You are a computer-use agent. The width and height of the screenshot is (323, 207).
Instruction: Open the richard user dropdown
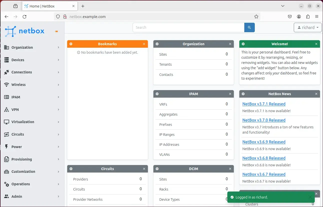tap(308, 27)
